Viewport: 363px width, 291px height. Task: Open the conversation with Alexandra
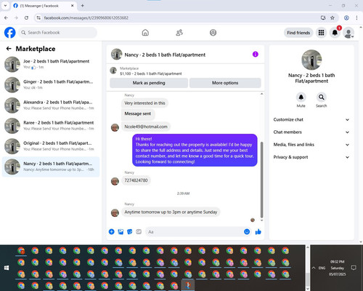(x=51, y=105)
